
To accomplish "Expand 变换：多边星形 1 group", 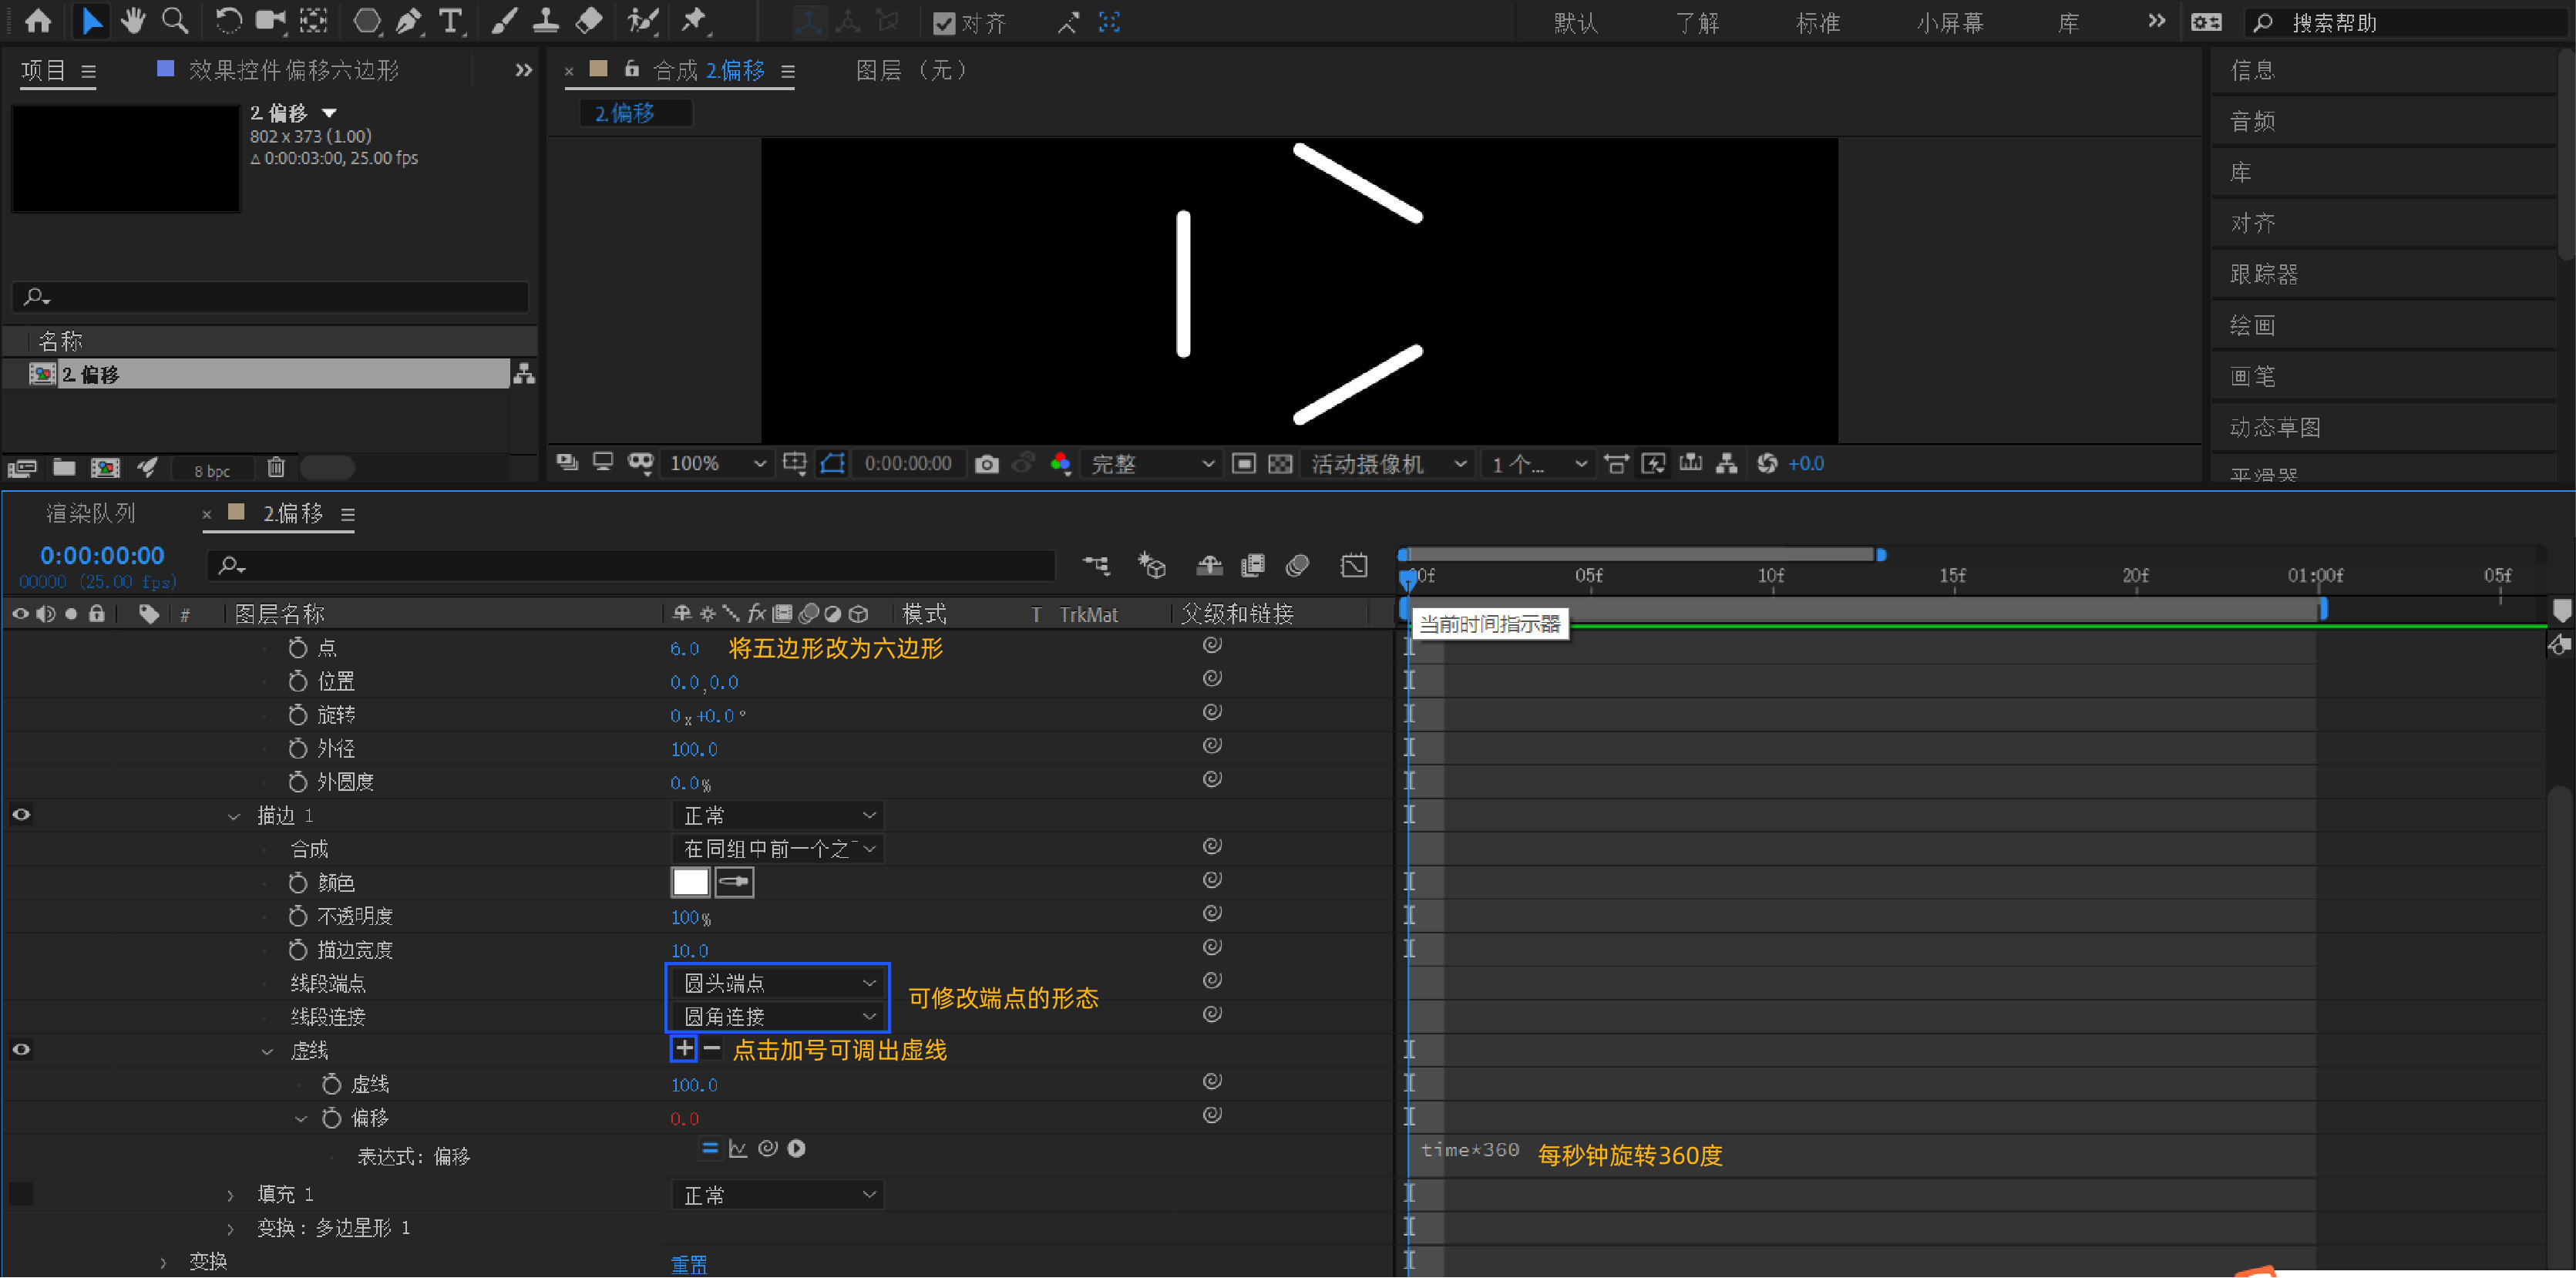I will point(230,1229).
